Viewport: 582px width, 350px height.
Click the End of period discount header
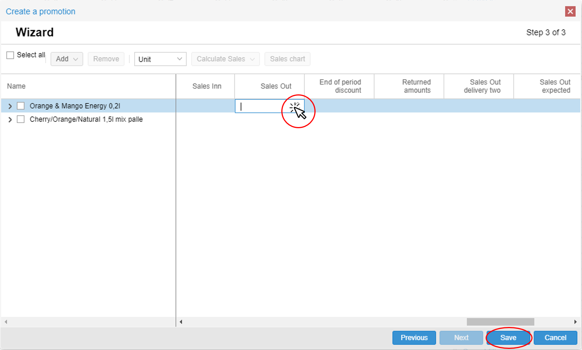[x=340, y=86]
